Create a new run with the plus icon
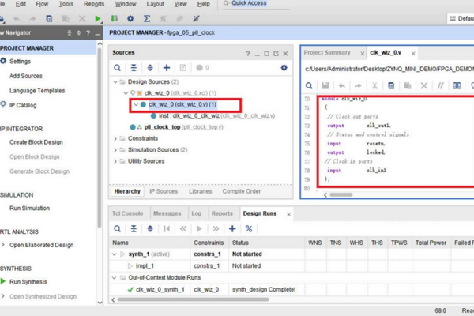The width and height of the screenshot is (474, 316). pos(232,228)
